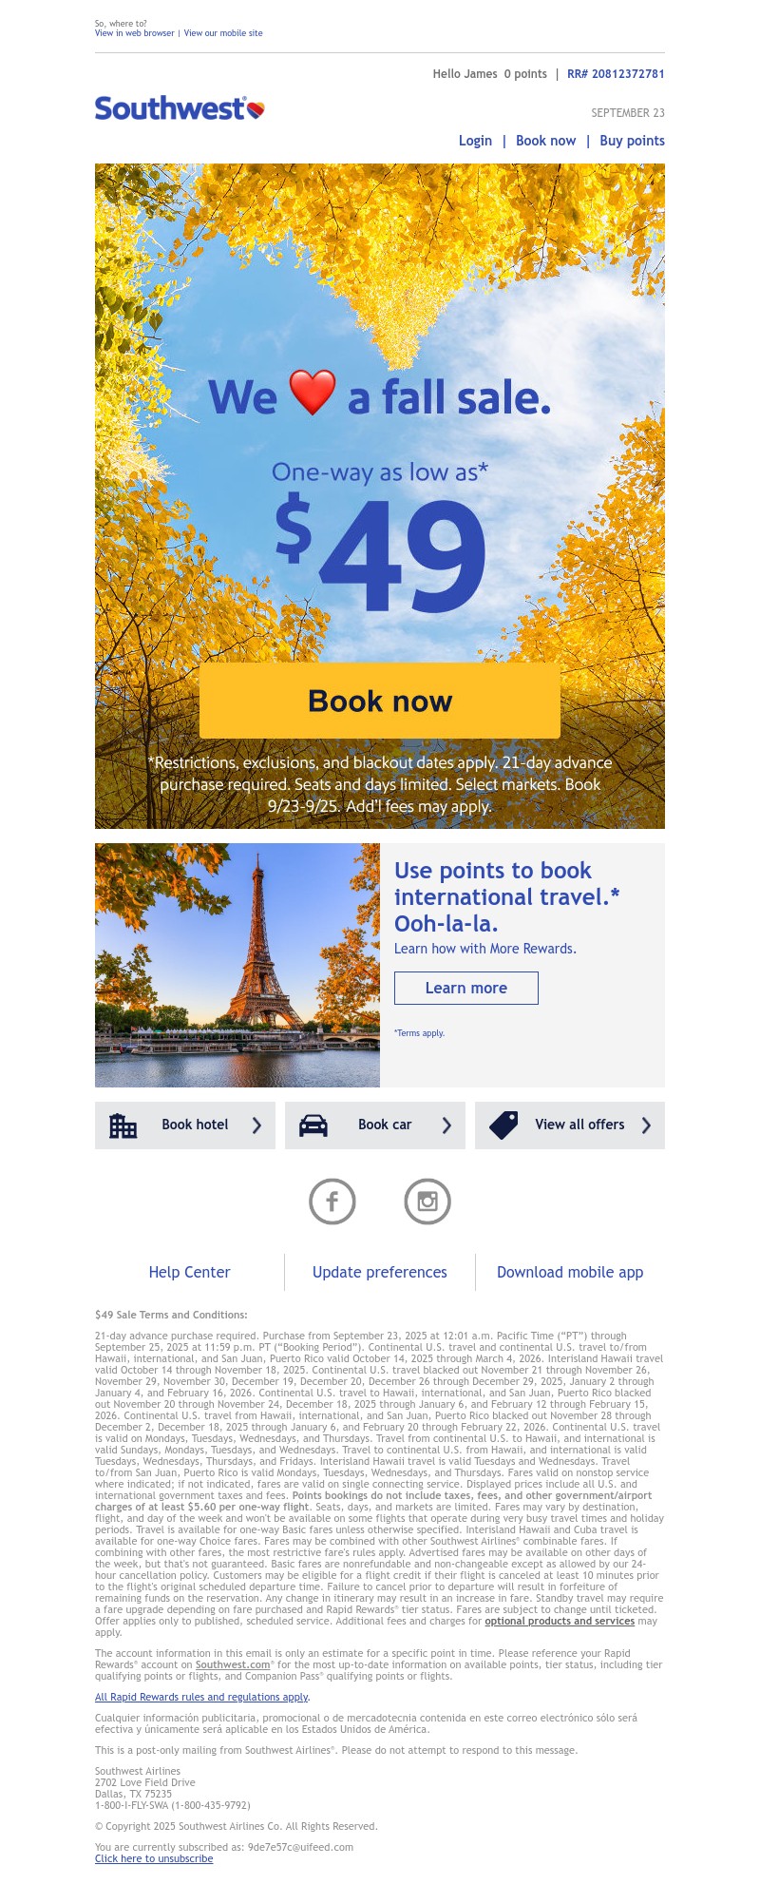
Task: Select Login in the top navigation
Action: coord(475,141)
